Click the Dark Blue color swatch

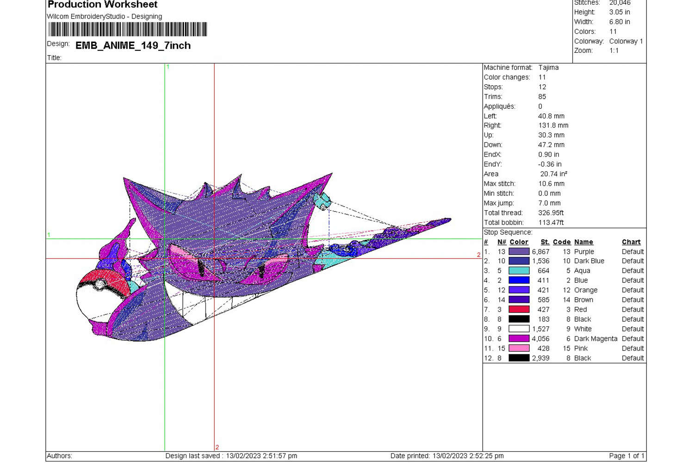point(519,261)
